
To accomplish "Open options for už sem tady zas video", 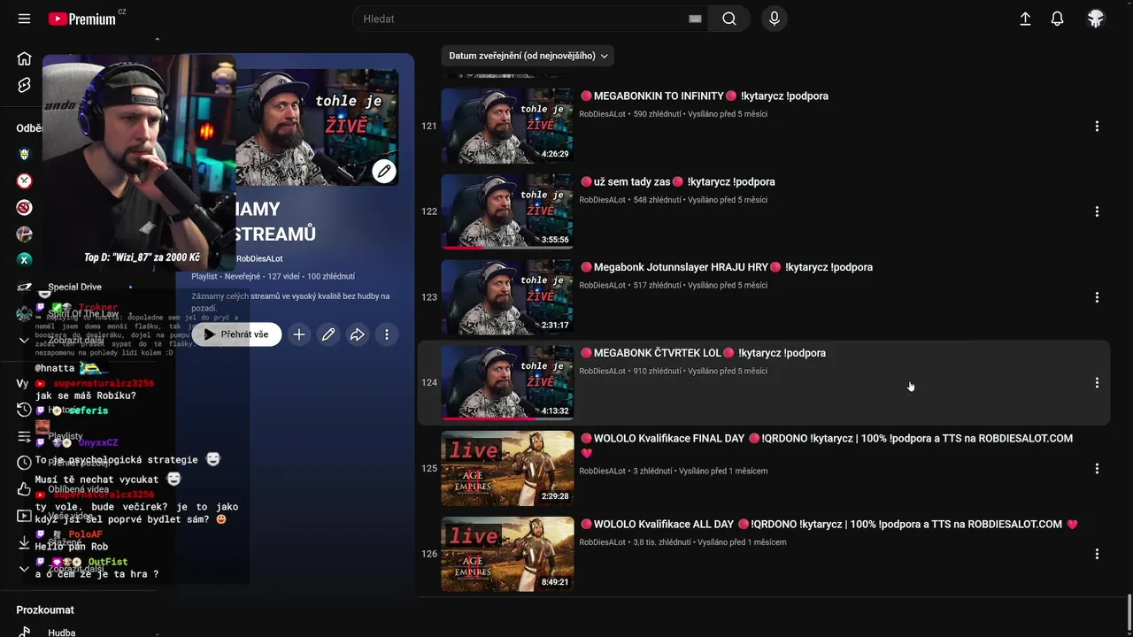I will coord(1097,212).
